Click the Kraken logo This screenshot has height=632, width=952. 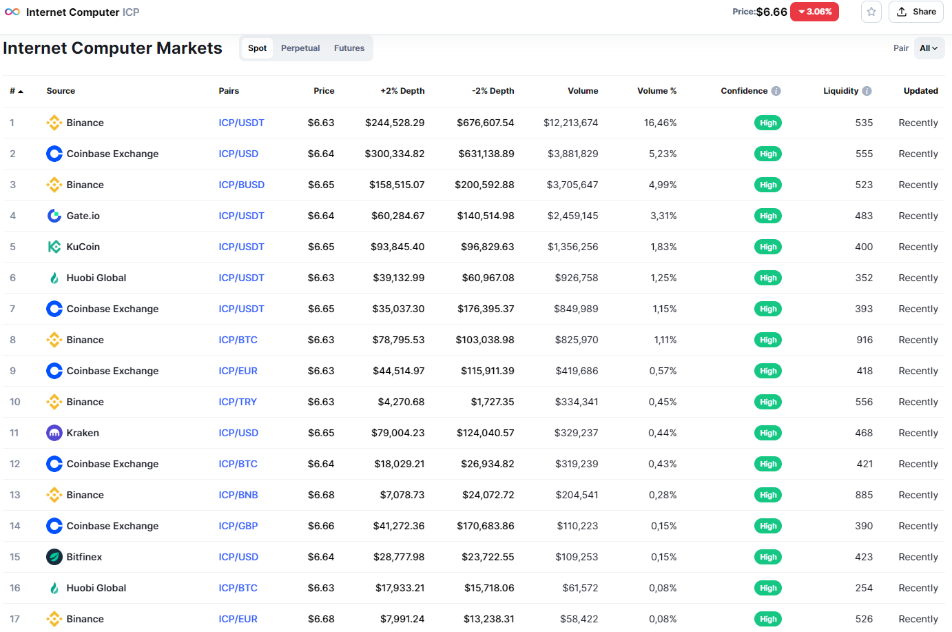pyautogui.click(x=54, y=433)
